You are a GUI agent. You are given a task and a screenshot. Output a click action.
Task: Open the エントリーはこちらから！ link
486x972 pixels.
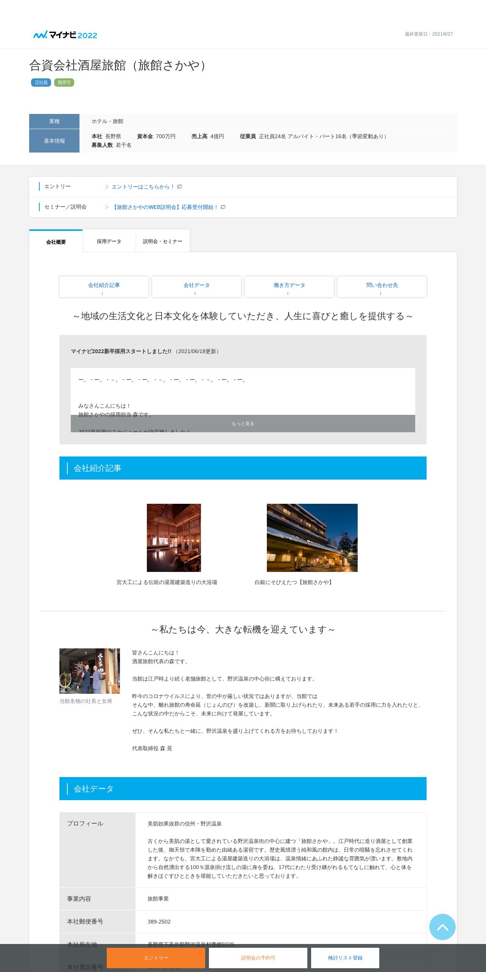click(x=143, y=187)
